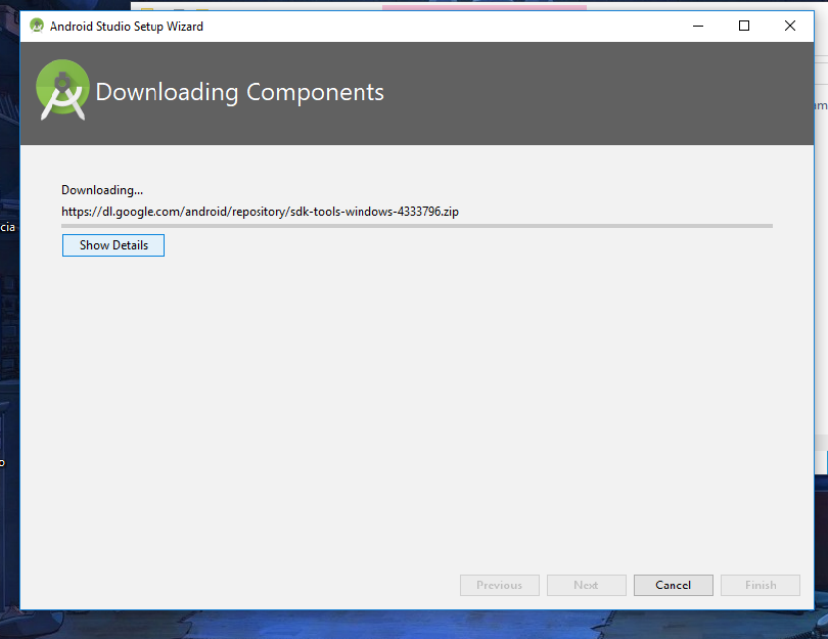The width and height of the screenshot is (828, 639).
Task: Click the Downloading... status label
Action: tap(102, 190)
